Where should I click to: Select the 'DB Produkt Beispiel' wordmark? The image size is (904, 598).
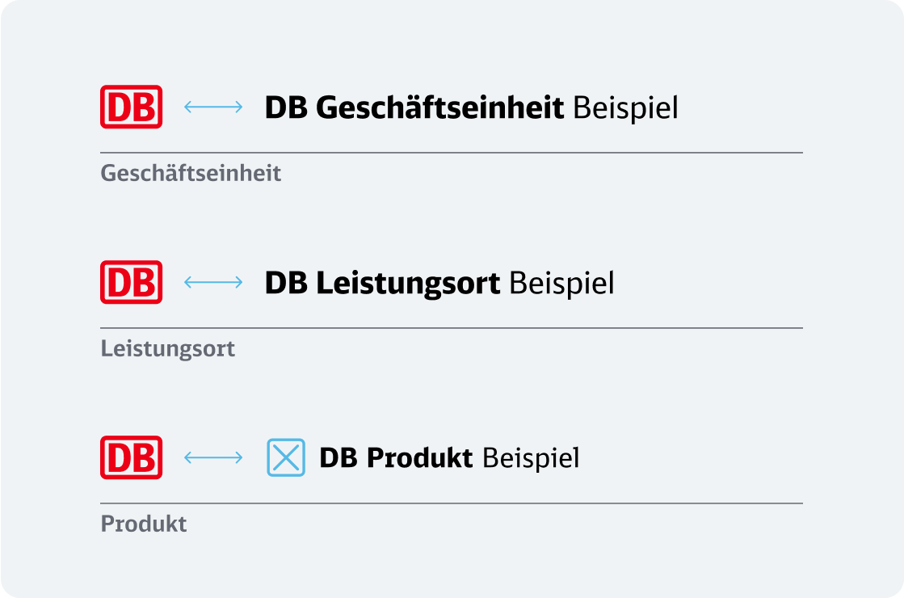pyautogui.click(x=449, y=458)
